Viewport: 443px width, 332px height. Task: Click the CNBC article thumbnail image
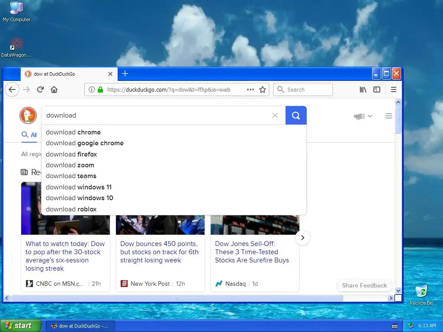pos(65,225)
